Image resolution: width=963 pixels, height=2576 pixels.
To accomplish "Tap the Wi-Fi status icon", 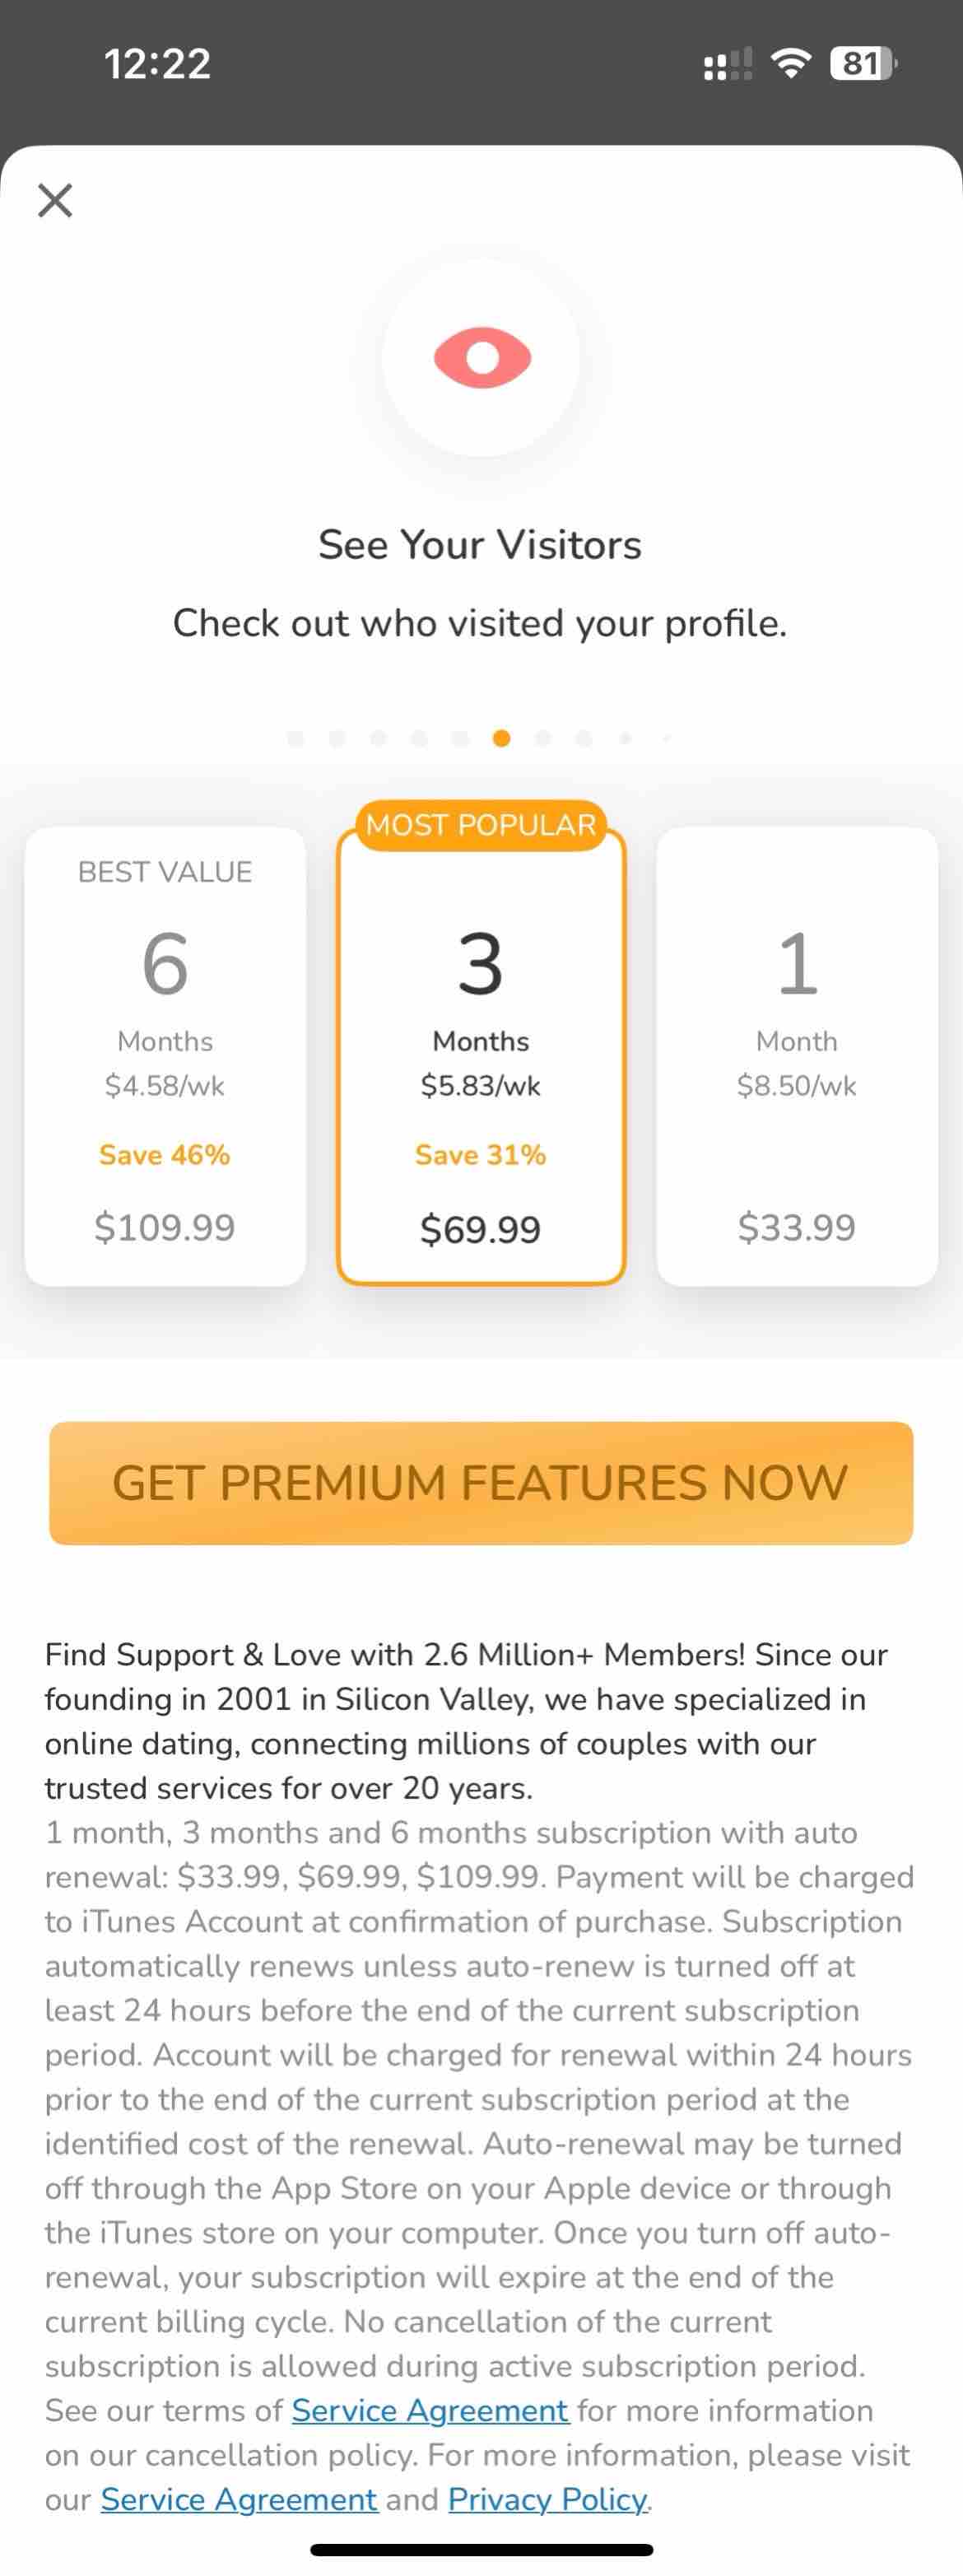I will pyautogui.click(x=791, y=64).
